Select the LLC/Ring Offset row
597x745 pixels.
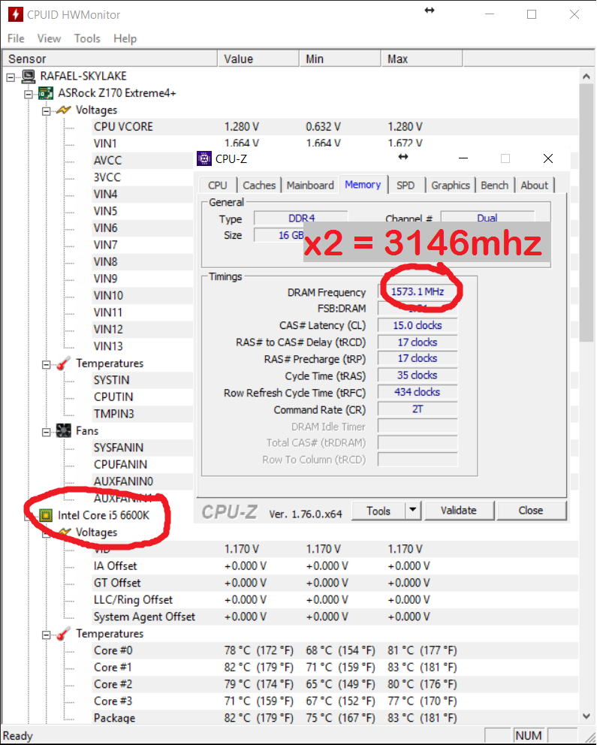335,600
